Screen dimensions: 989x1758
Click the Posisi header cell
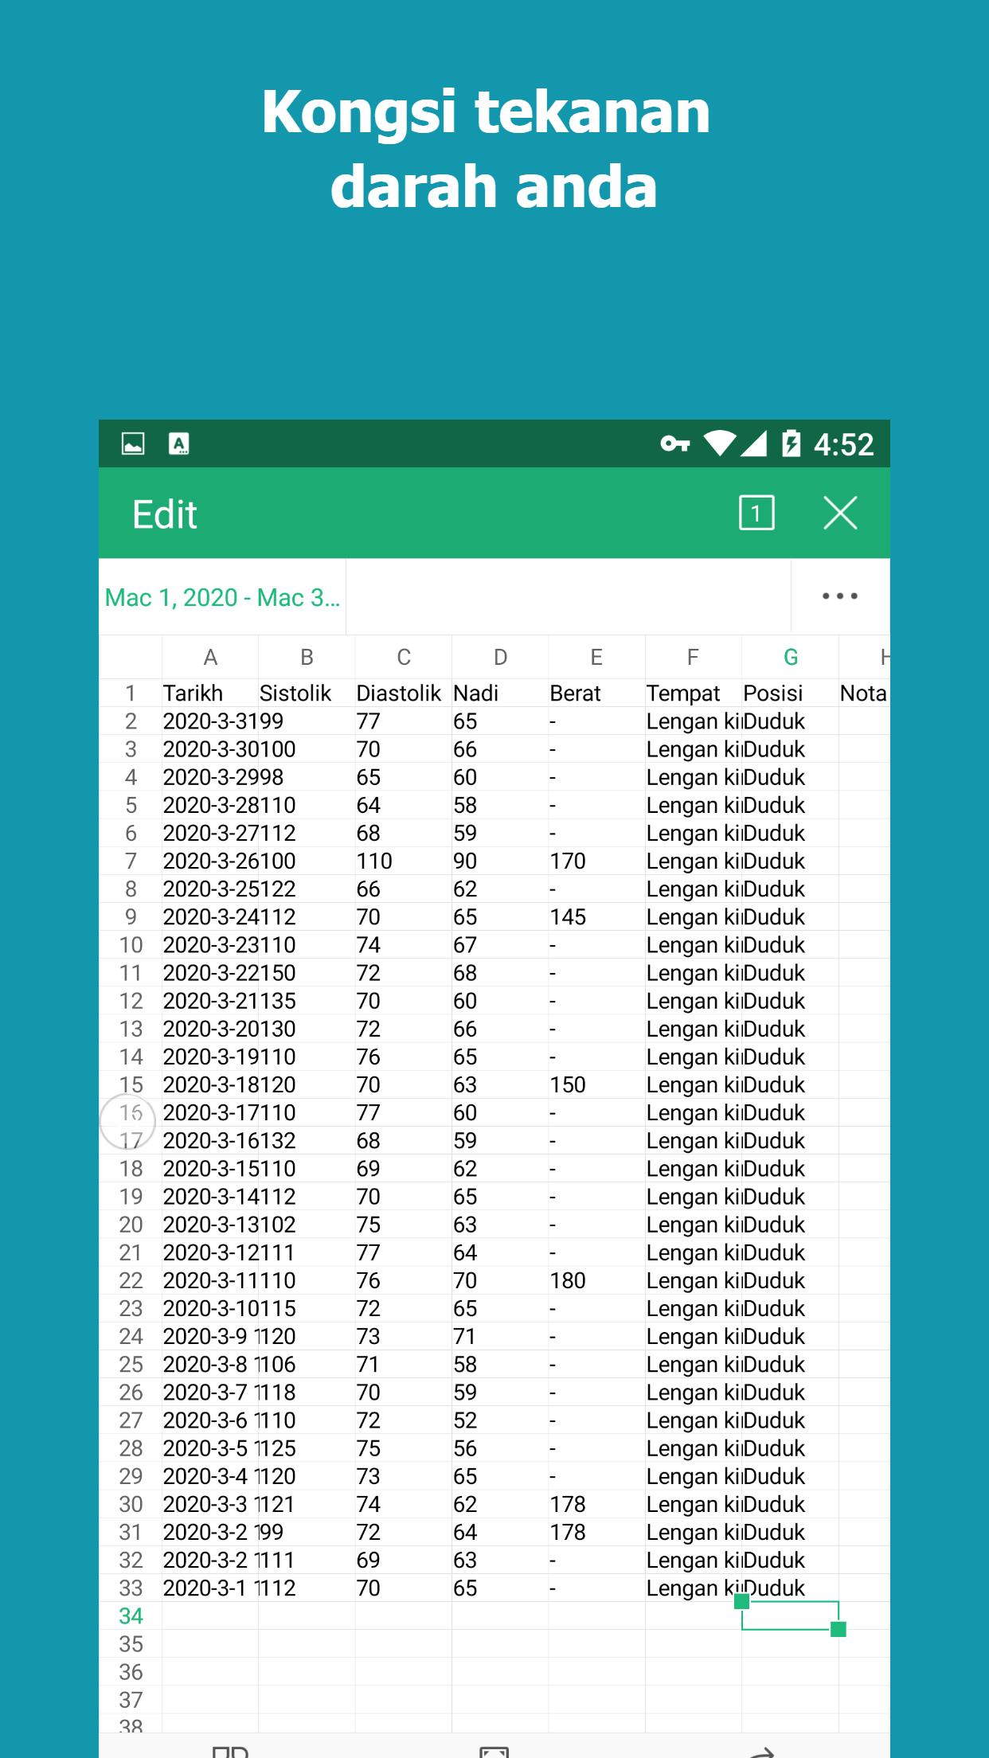tap(791, 693)
